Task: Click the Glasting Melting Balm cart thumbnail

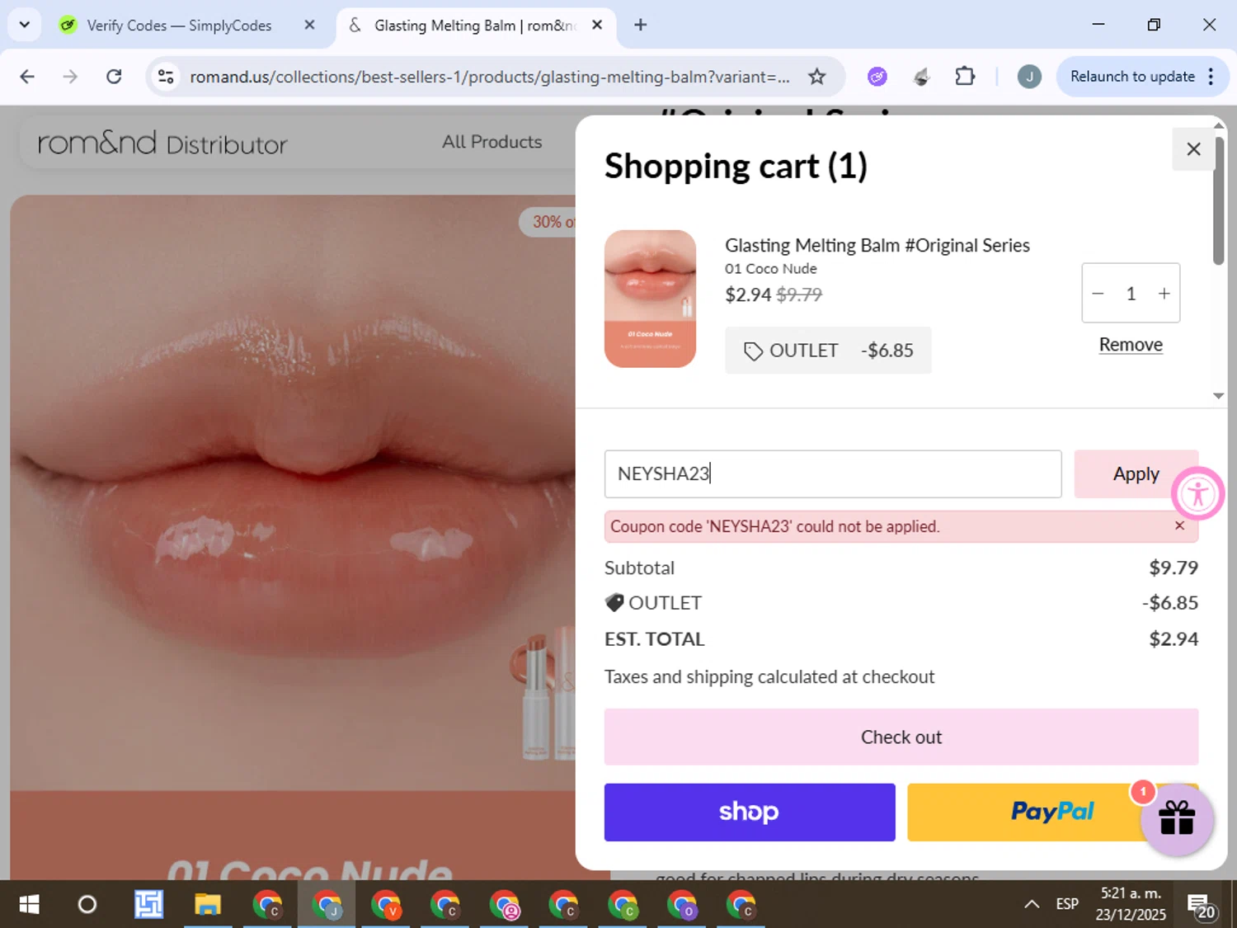Action: pyautogui.click(x=650, y=299)
